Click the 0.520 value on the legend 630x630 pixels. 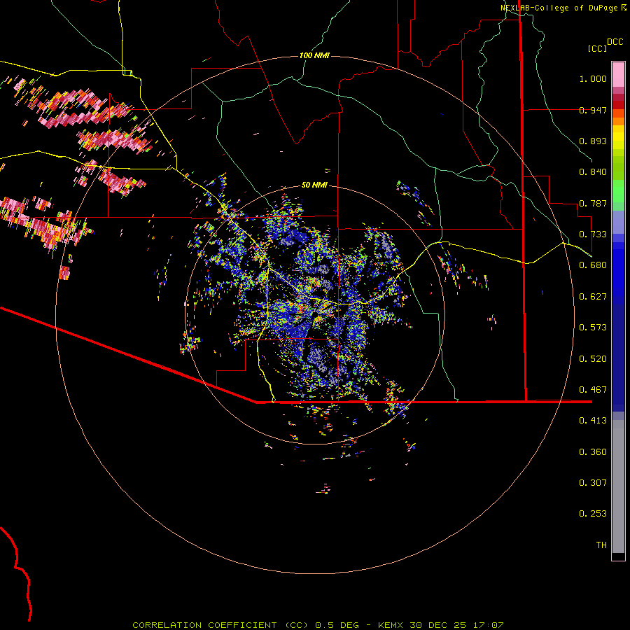(x=593, y=359)
